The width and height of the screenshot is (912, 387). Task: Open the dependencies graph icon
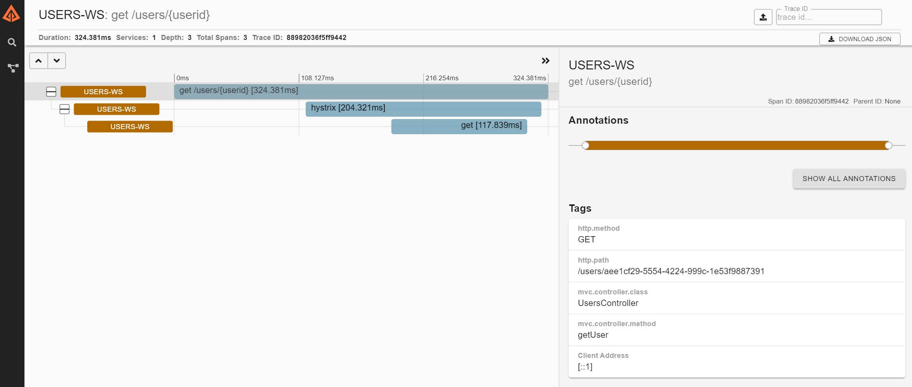pyautogui.click(x=12, y=68)
